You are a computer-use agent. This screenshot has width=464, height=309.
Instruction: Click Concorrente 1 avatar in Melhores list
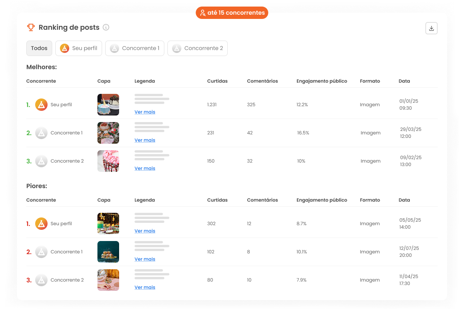(41, 133)
